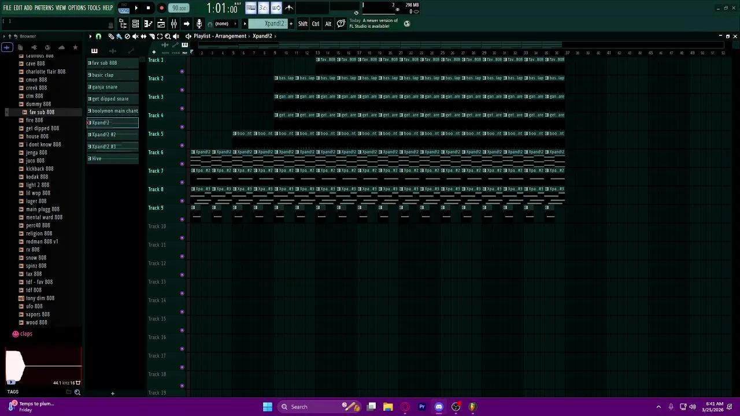Screen dimensions: 740x416
Task: Mute Track 9 with its purple dot
Action: pyautogui.click(x=182, y=220)
